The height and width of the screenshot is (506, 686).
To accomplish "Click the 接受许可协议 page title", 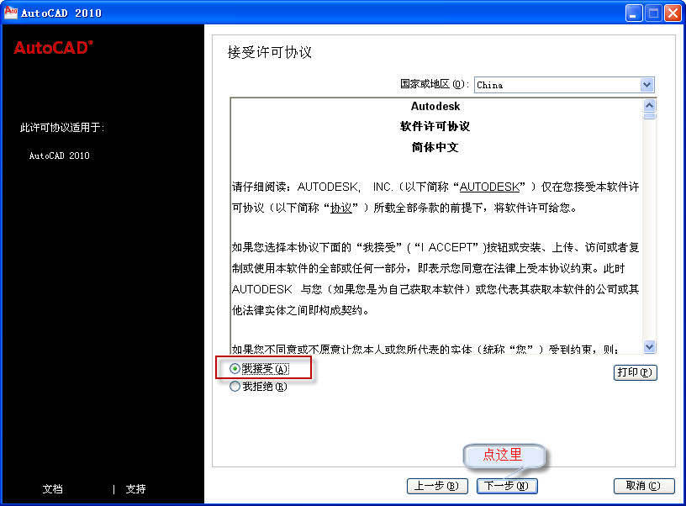I will pyautogui.click(x=270, y=52).
